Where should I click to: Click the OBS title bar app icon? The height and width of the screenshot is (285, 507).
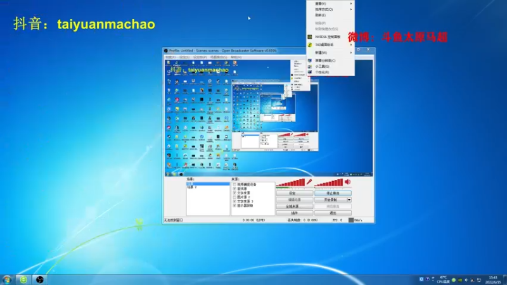(166, 51)
